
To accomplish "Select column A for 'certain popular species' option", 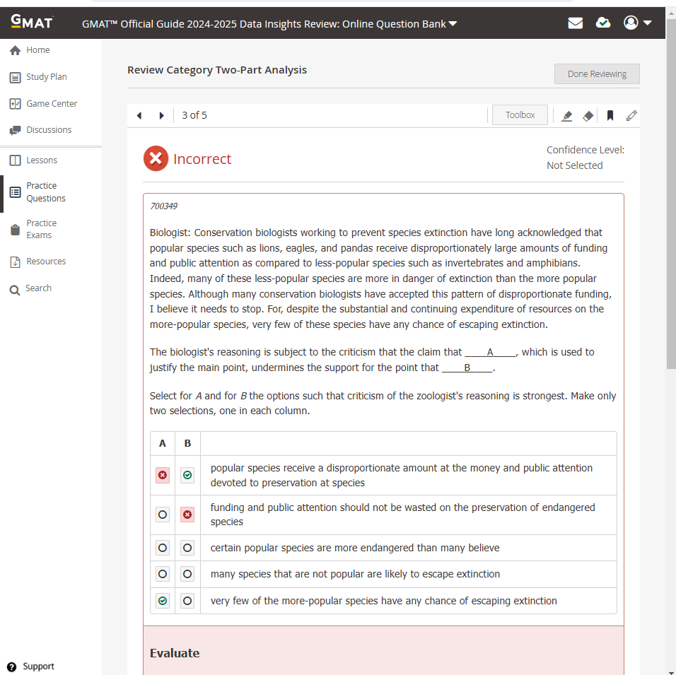I will pyautogui.click(x=163, y=548).
